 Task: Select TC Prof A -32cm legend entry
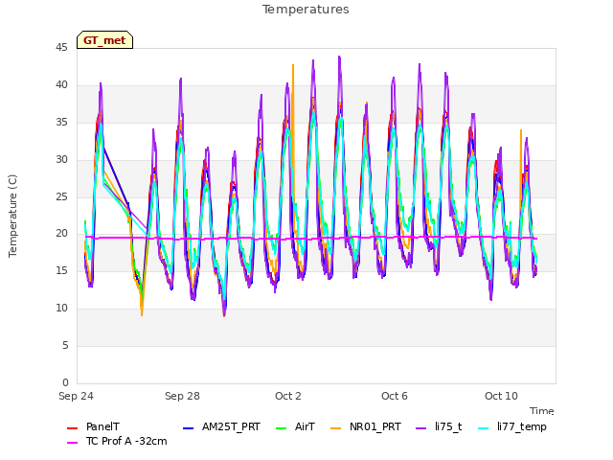pyautogui.click(x=117, y=441)
